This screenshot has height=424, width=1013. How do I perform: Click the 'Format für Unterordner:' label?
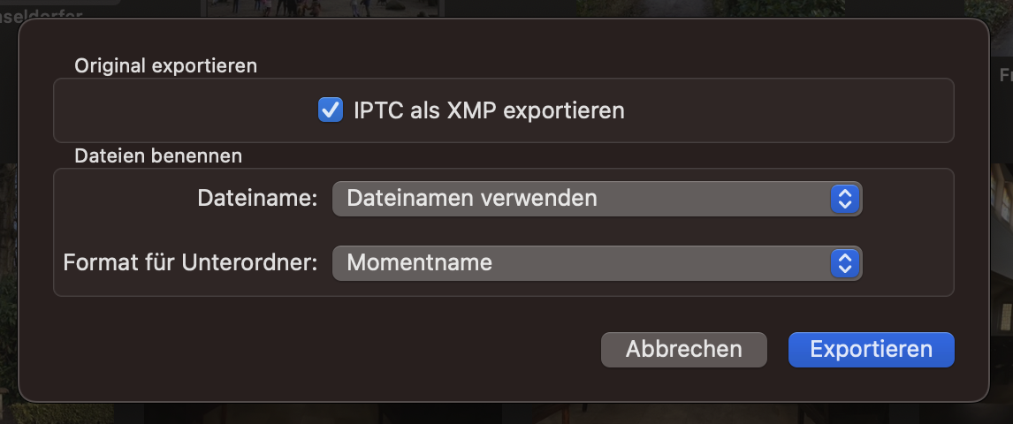(x=190, y=262)
